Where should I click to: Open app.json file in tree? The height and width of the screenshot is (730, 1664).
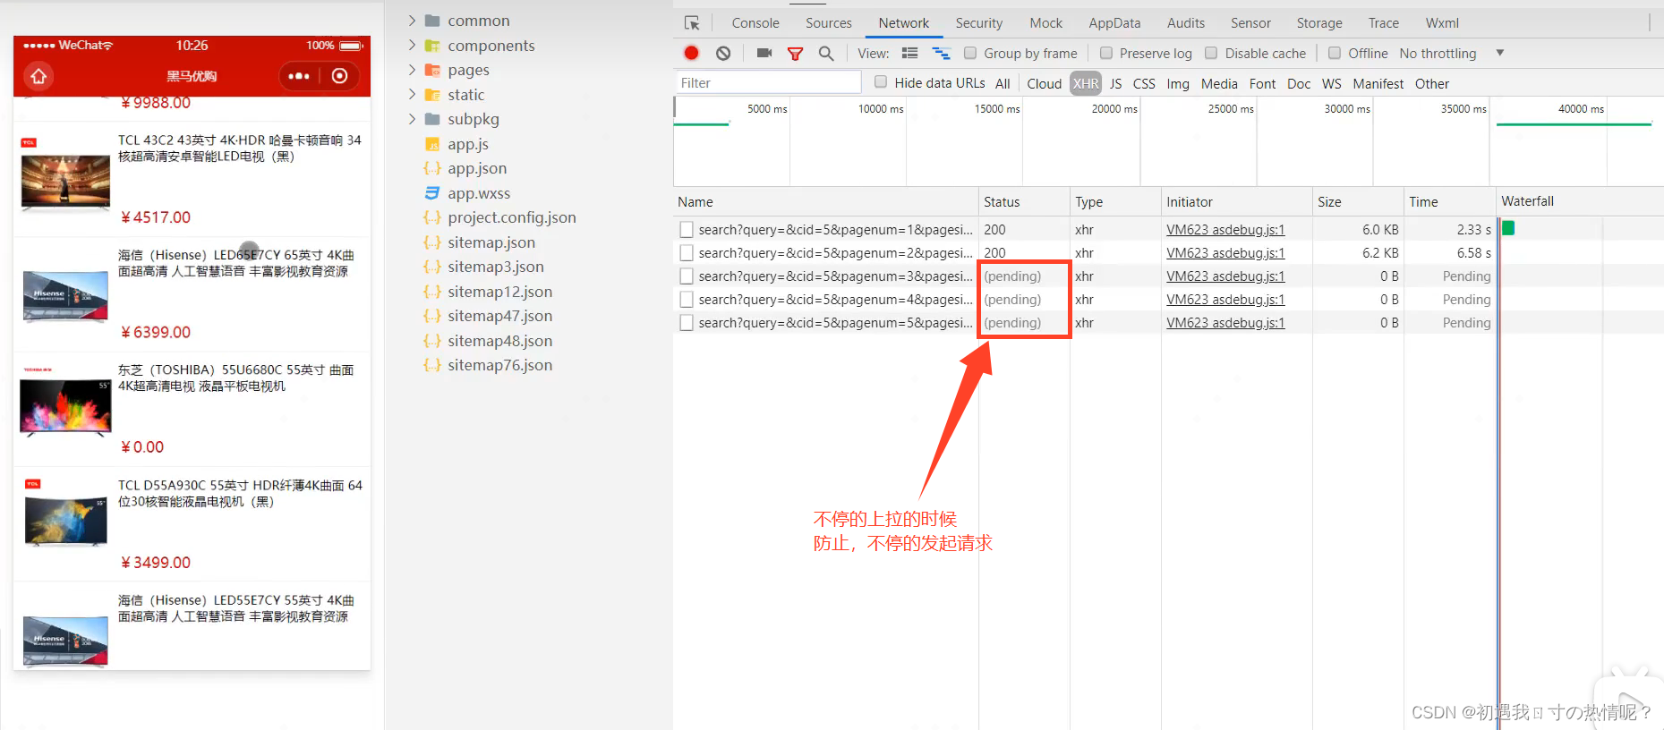(x=477, y=168)
